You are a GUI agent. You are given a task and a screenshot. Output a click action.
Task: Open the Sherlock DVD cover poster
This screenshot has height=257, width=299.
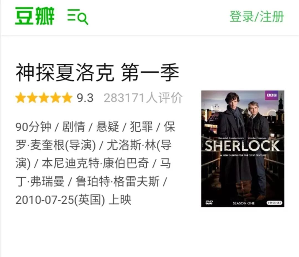[x=243, y=149]
